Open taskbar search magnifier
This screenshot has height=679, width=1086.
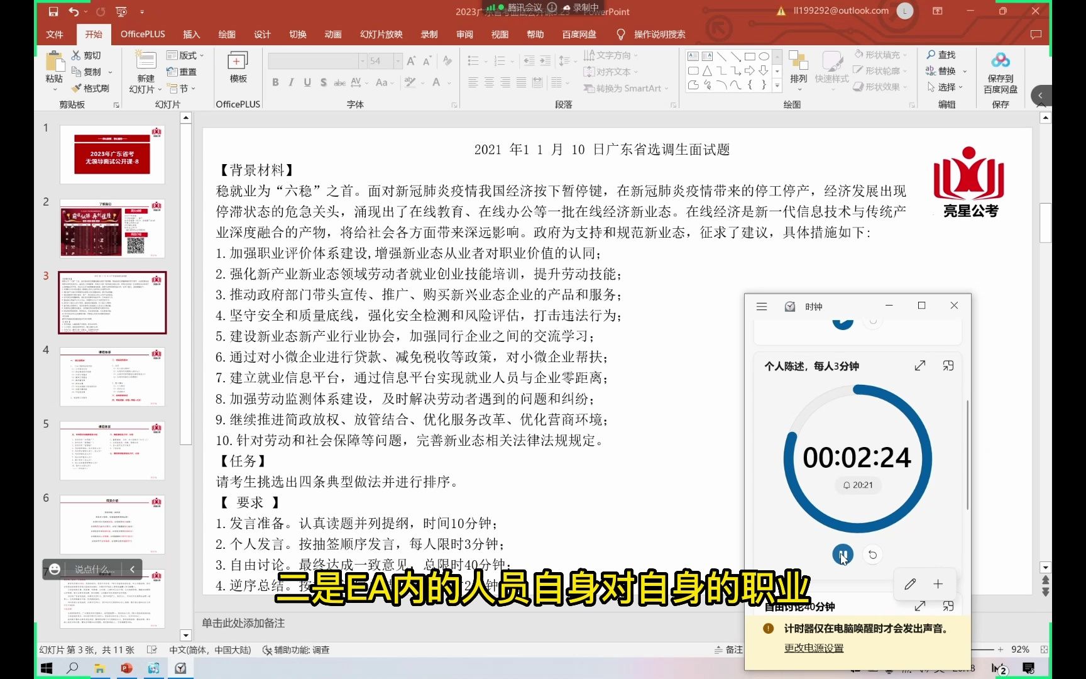click(73, 668)
